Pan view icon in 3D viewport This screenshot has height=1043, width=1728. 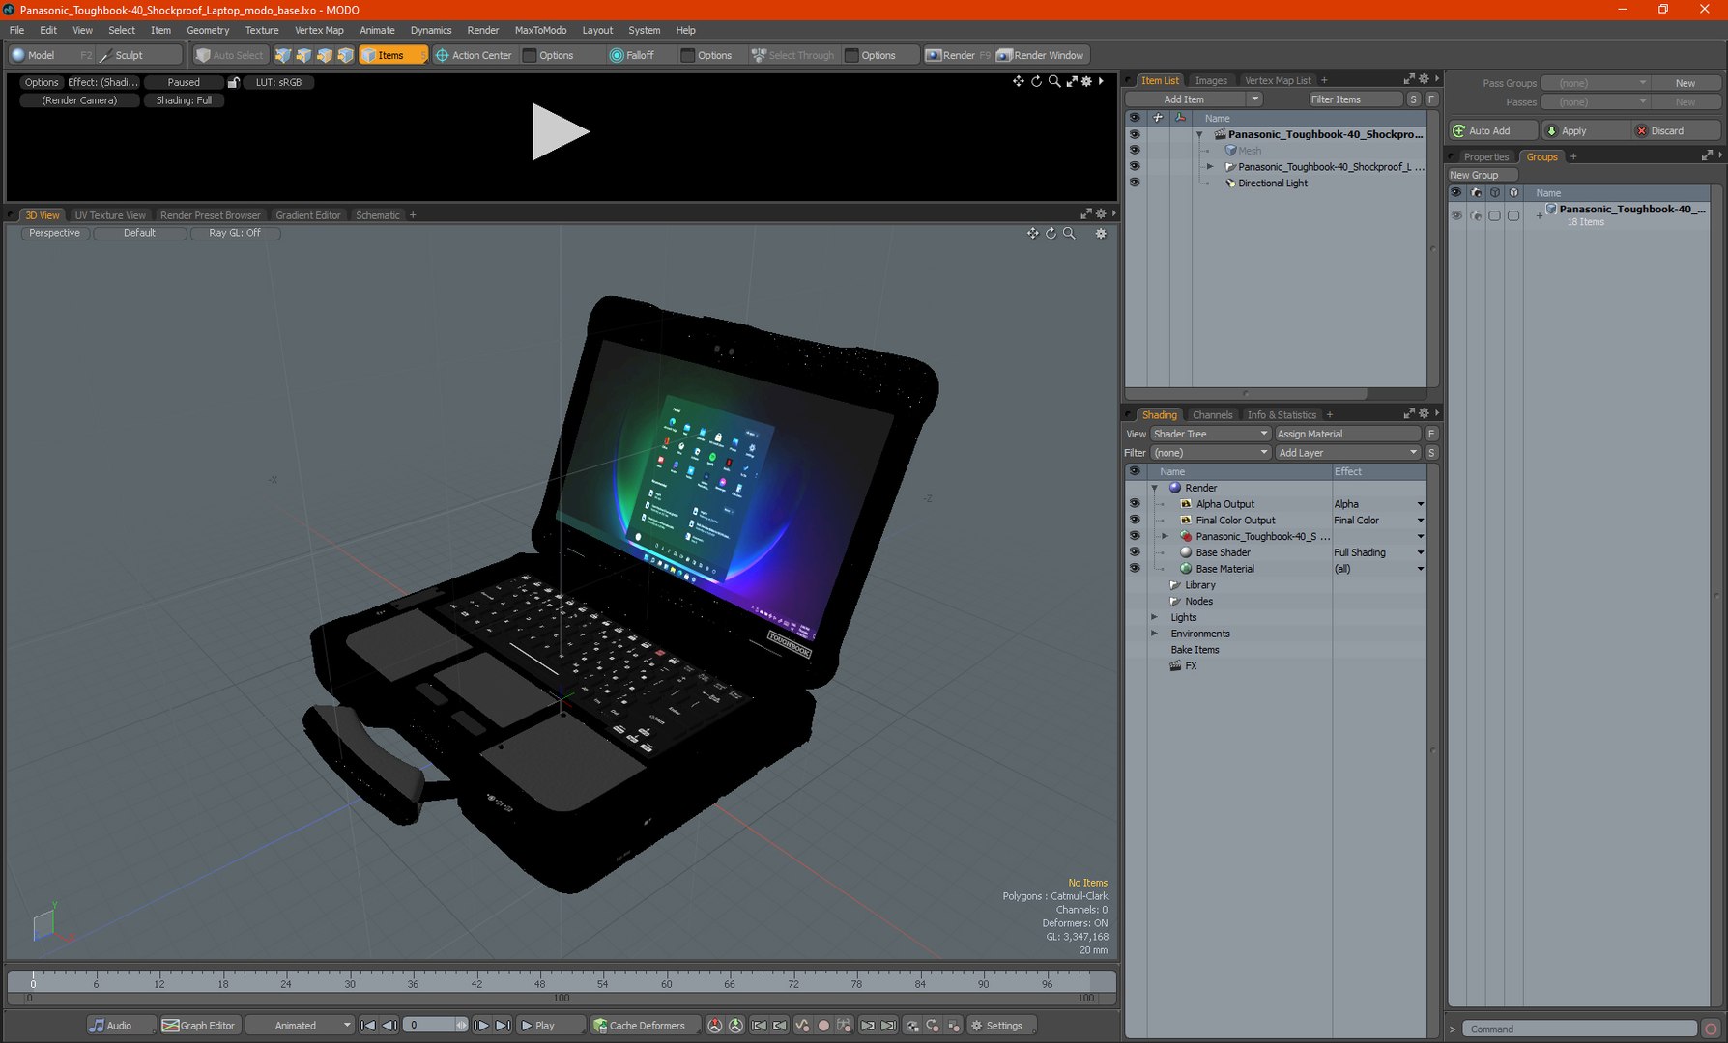coord(1032,233)
